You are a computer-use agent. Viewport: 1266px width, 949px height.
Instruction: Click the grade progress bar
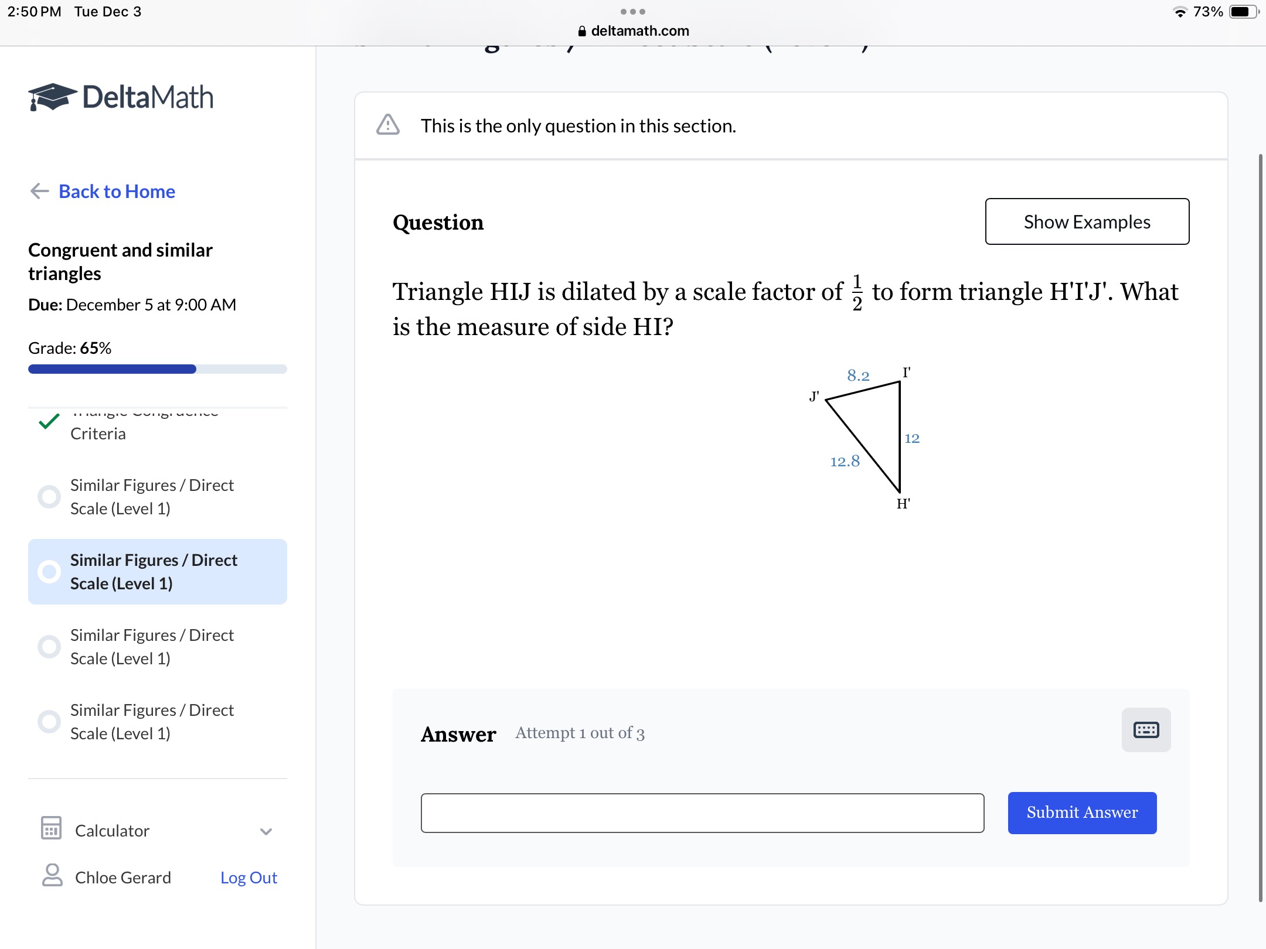pos(158,369)
